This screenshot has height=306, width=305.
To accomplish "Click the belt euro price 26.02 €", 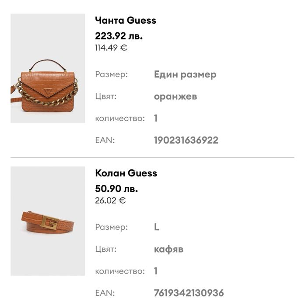I will coord(110,200).
